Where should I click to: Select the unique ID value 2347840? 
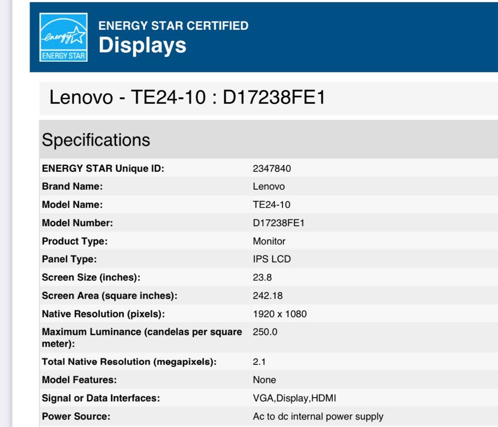pyautogui.click(x=272, y=169)
